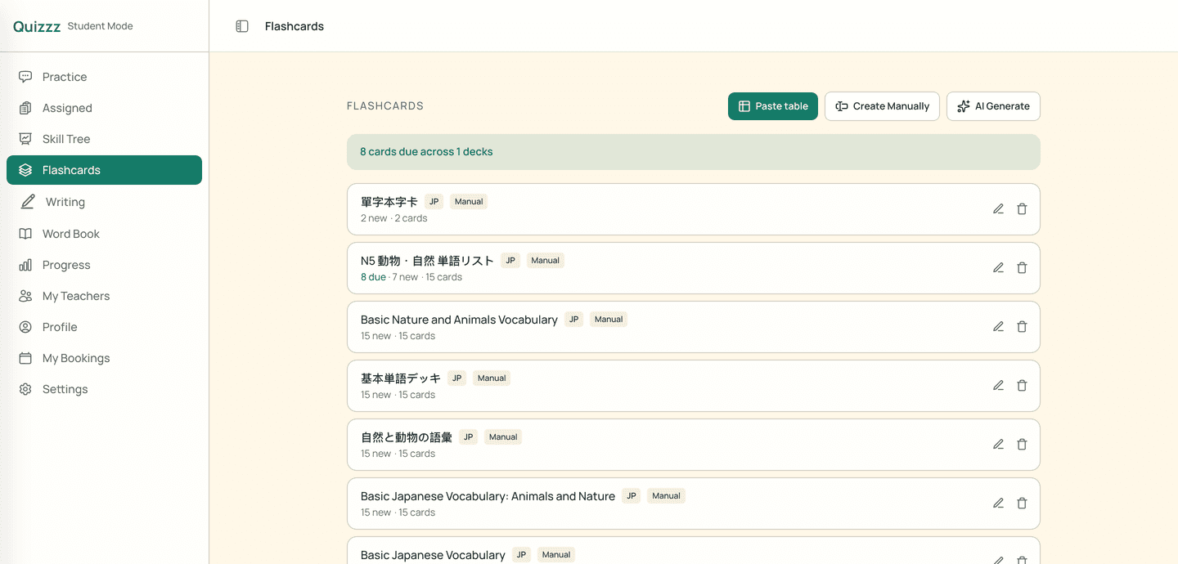
Task: Select Writing in the sidebar
Action: pyautogui.click(x=104, y=202)
